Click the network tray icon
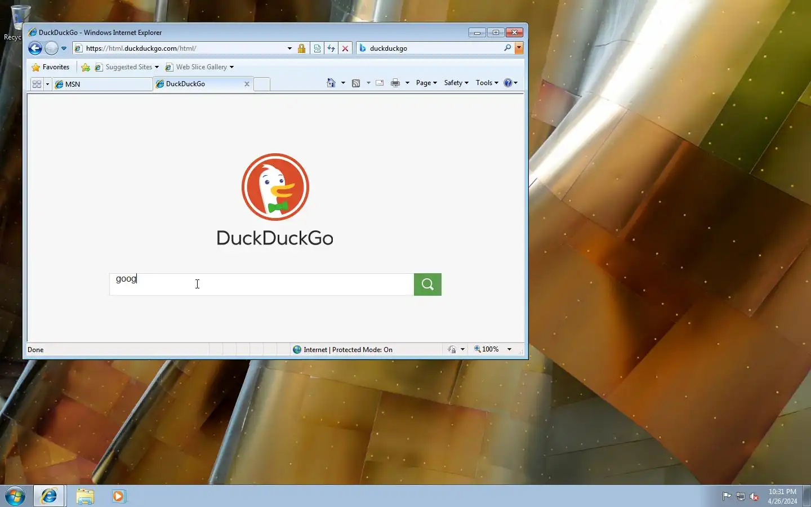The height and width of the screenshot is (507, 811). [741, 496]
